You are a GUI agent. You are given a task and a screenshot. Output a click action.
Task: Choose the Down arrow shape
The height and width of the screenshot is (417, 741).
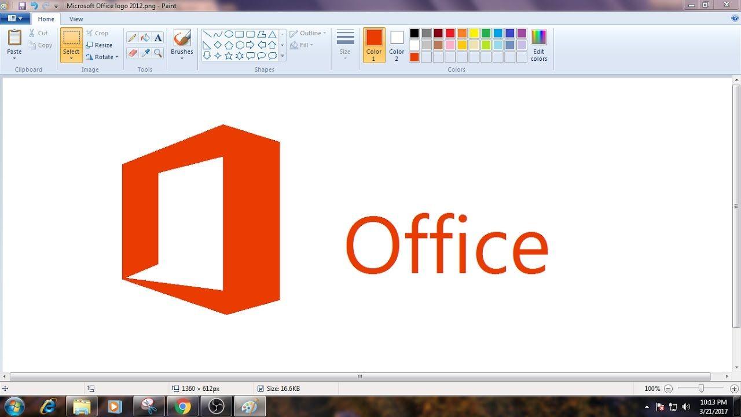point(207,56)
